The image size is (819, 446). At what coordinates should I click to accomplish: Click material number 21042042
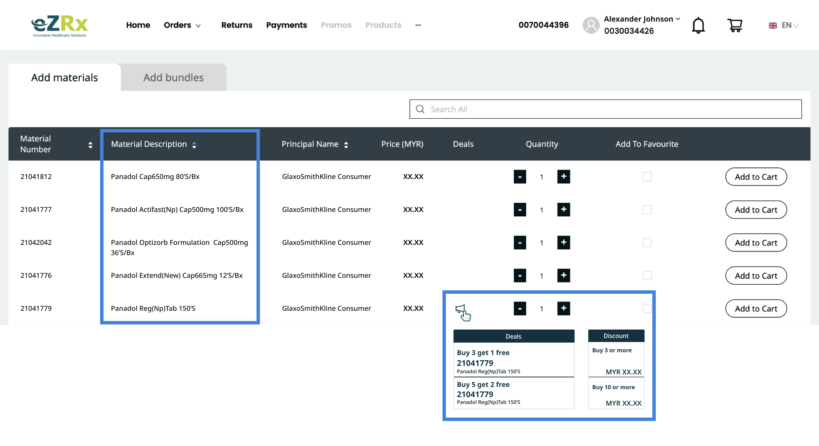36,243
